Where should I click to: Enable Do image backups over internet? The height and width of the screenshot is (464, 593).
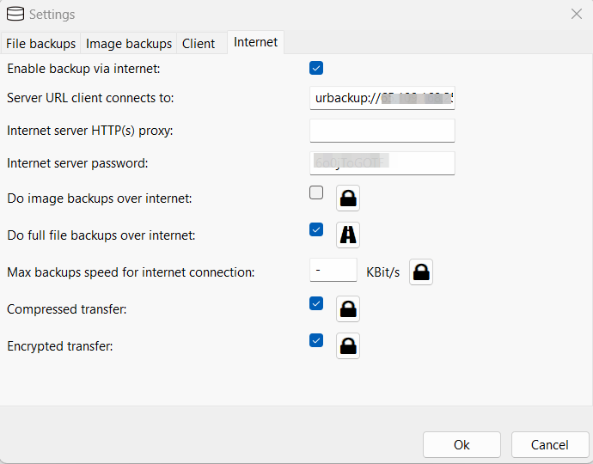tap(316, 192)
